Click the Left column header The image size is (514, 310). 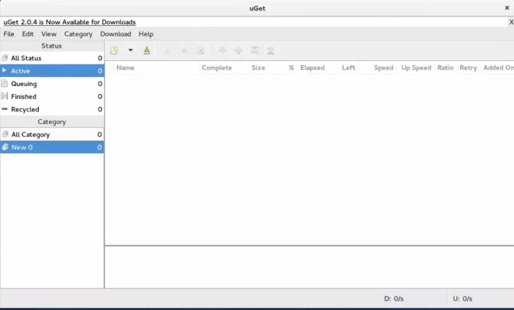343,68
